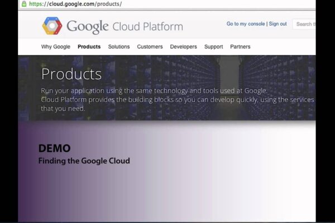The height and width of the screenshot is (223, 335).
Task: Open the Why Google menu
Action: tap(56, 47)
